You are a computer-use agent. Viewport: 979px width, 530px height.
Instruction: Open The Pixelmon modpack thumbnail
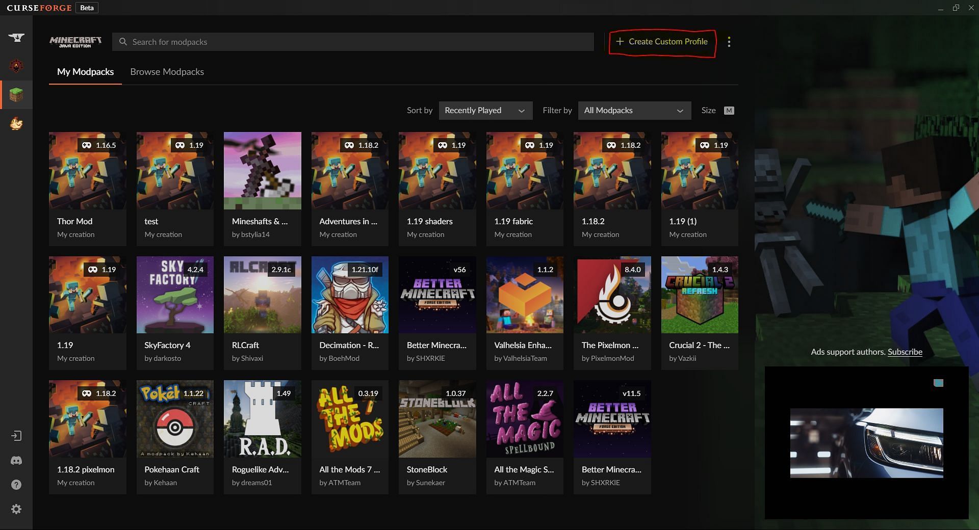coord(612,295)
